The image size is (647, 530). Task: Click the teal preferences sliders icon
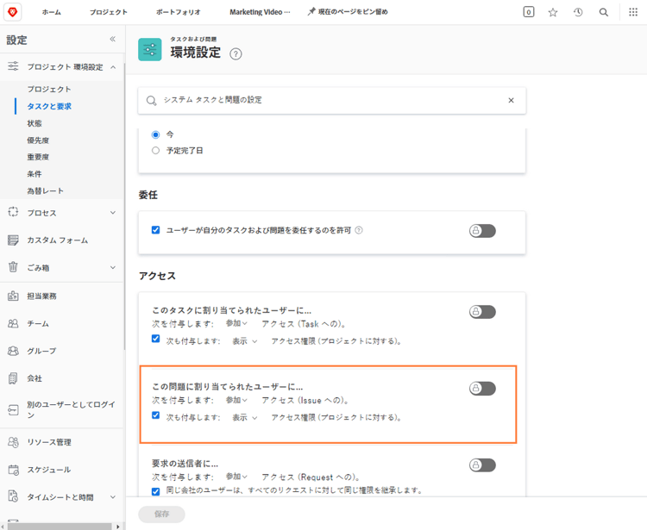coord(150,49)
